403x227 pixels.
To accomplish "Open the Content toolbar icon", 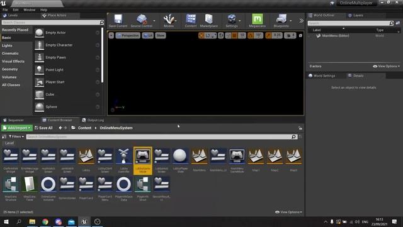I will pos(191,19).
